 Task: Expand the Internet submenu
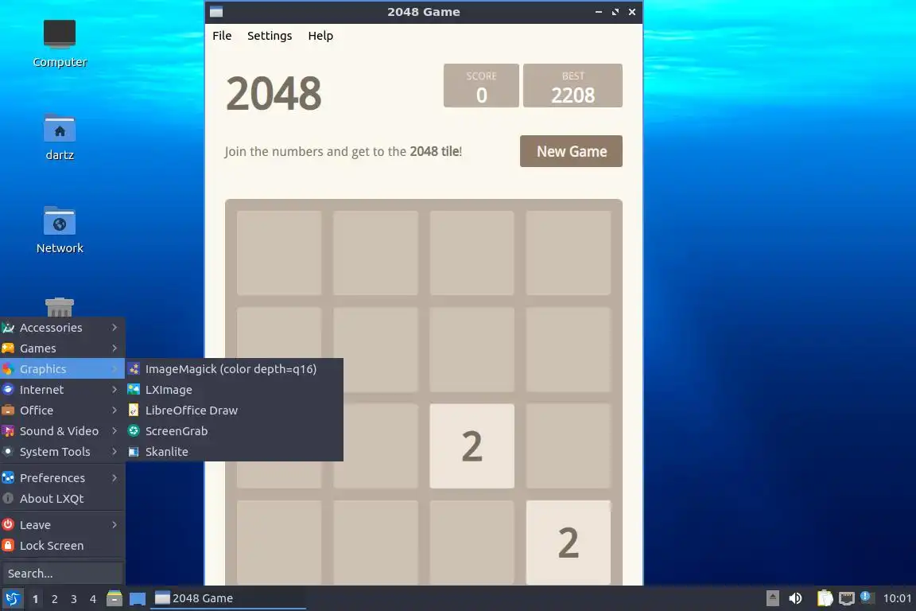pyautogui.click(x=63, y=389)
